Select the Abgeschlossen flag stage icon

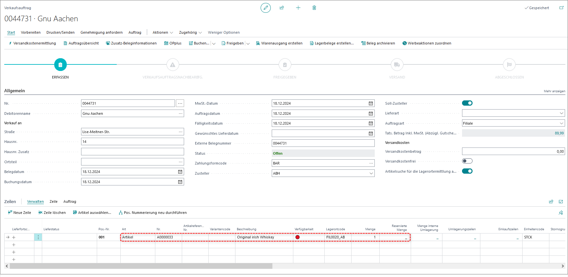coord(509,65)
